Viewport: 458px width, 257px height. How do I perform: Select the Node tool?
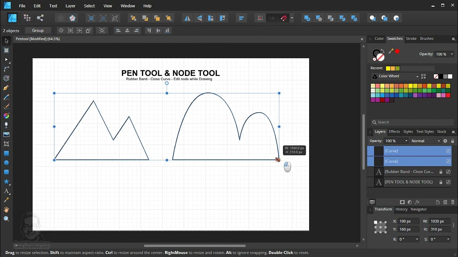point(6,60)
